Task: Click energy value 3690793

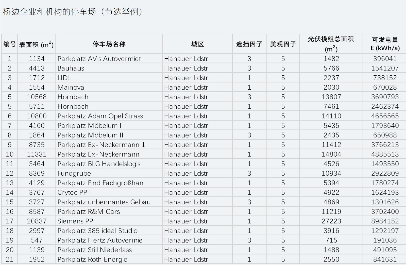Action: tap(385, 97)
